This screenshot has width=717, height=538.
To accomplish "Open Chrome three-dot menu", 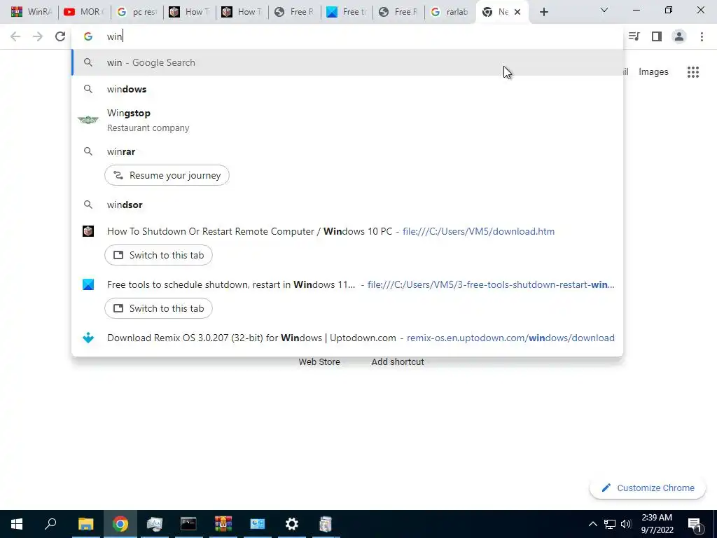I will pyautogui.click(x=702, y=36).
